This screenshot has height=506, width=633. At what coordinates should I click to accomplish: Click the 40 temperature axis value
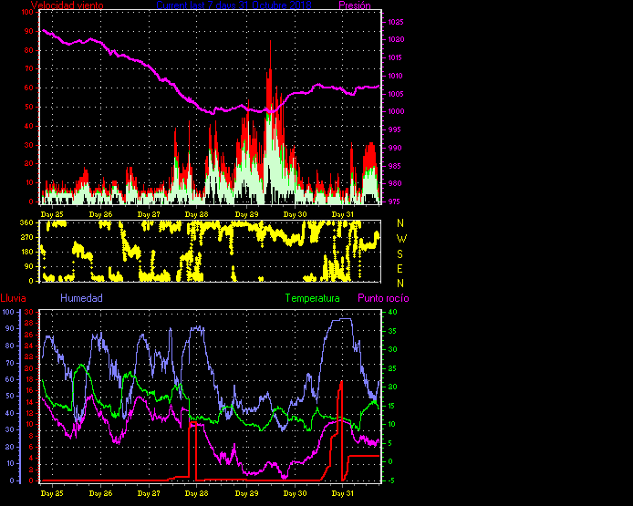click(392, 312)
